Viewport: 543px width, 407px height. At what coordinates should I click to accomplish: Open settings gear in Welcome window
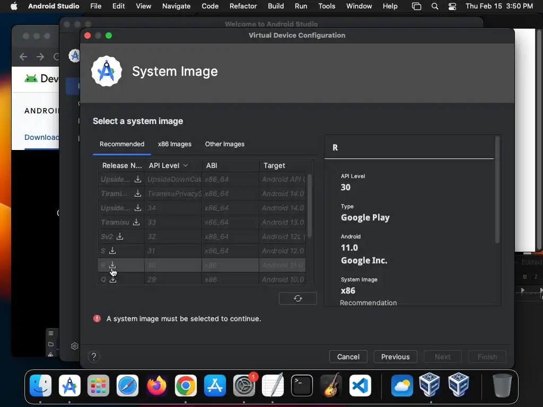point(74,346)
